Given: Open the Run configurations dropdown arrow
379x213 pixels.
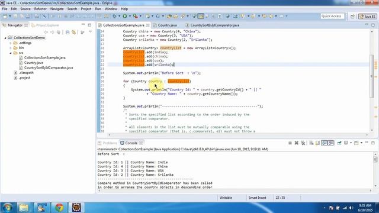Looking at the screenshot, I should (130, 16).
